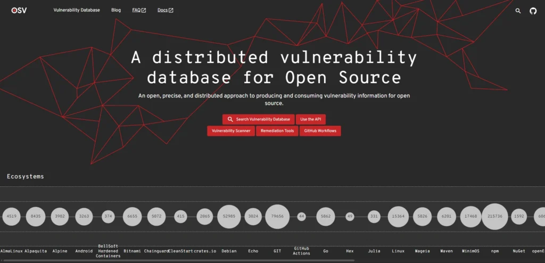Select the Debian bubble 52985

pyautogui.click(x=229, y=216)
